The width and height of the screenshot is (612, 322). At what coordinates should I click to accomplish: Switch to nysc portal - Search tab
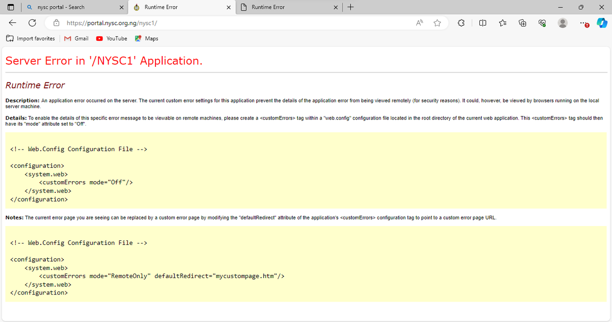click(75, 7)
